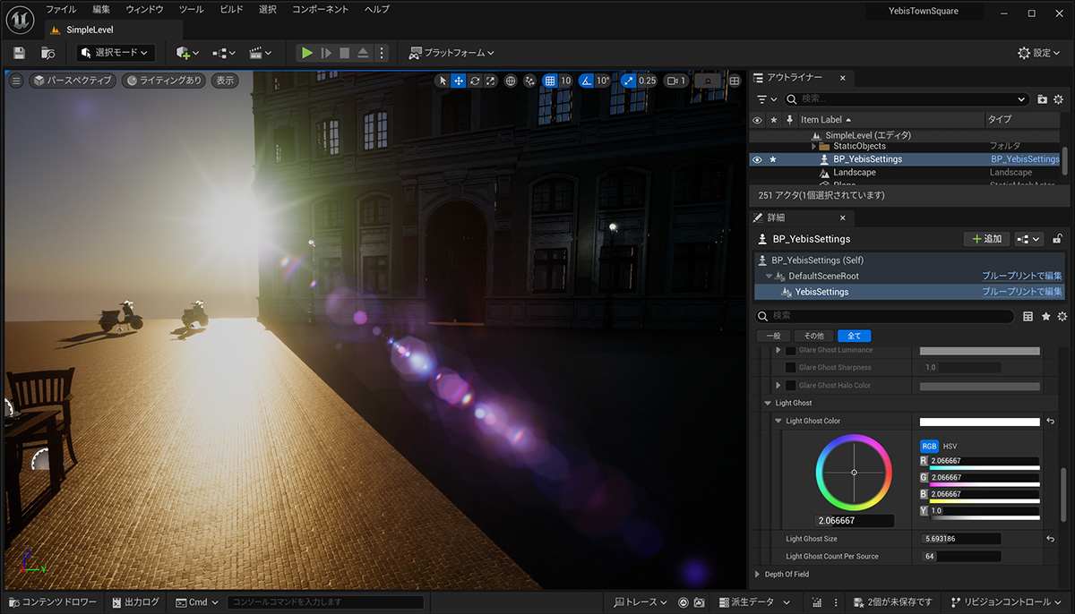Image resolution: width=1075 pixels, height=614 pixels.
Task: Open the details table view grid icon
Action: pyautogui.click(x=1028, y=316)
